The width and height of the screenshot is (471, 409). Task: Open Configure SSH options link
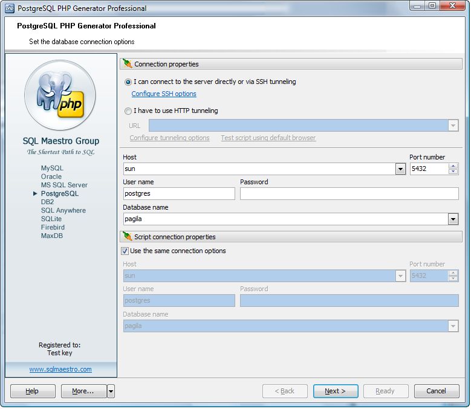[164, 94]
